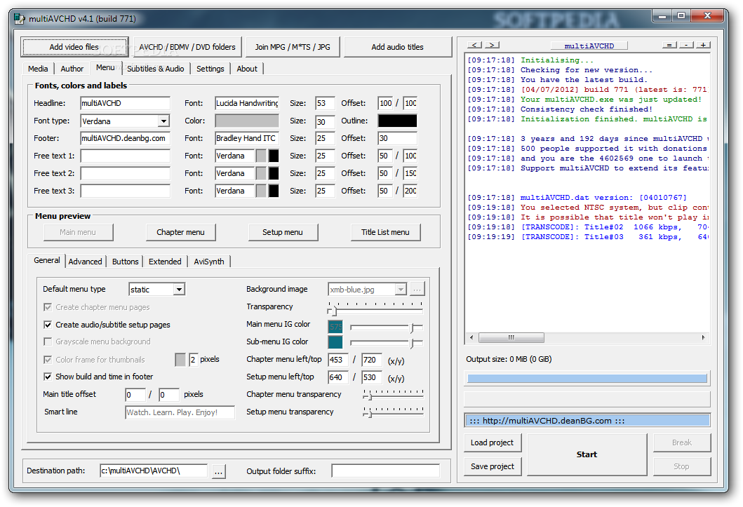743x507 pixels.
Task: Click the Stop button
Action: 682,466
